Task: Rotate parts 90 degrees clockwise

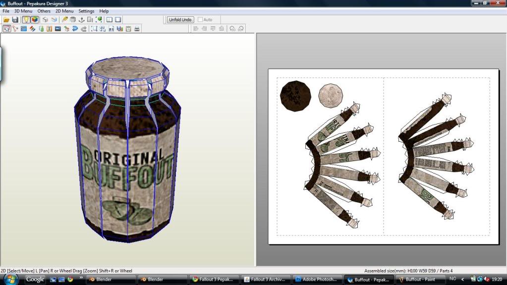Action: click(x=241, y=29)
